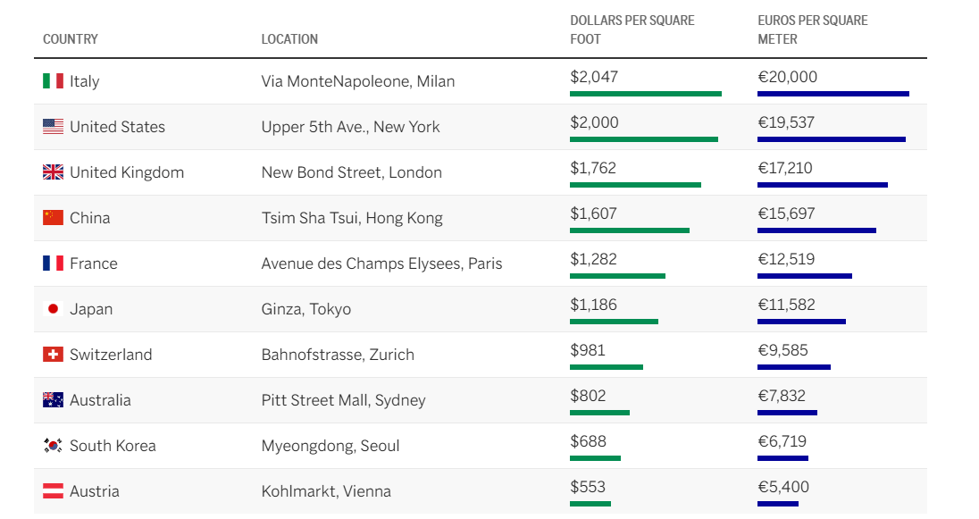979x519 pixels.
Task: Click the Australia flag icon
Action: pos(53,400)
